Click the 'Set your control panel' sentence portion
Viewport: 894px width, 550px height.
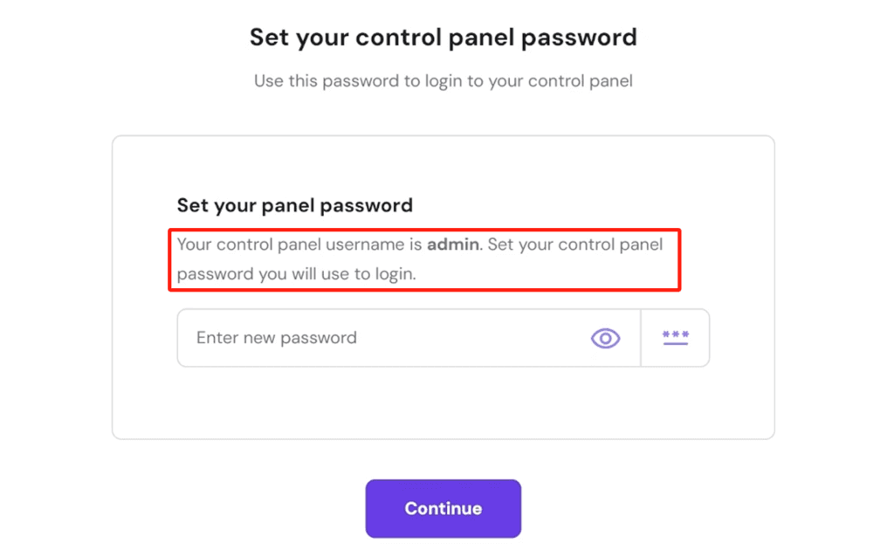[x=574, y=244]
